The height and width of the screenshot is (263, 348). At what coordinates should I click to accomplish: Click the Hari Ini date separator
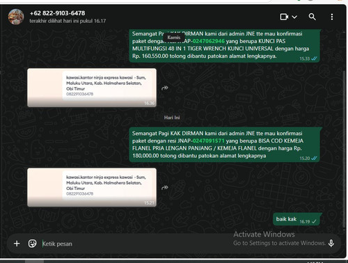(172, 118)
